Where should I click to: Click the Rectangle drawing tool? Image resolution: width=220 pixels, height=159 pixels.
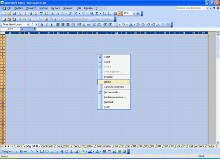42,152
